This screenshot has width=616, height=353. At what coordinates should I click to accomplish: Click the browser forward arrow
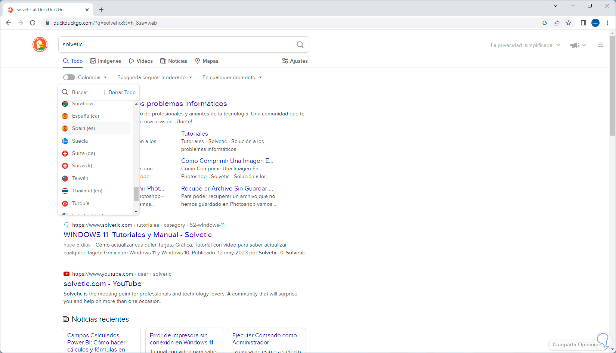point(21,23)
